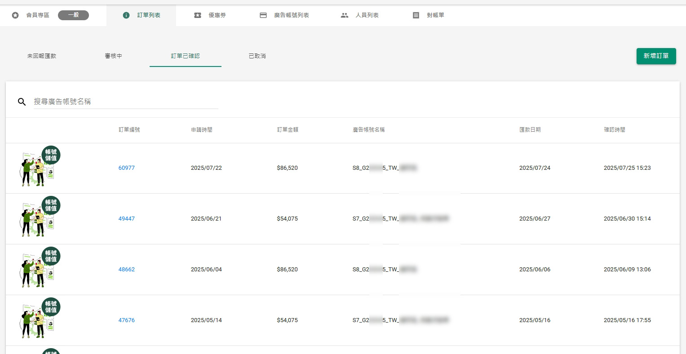Screen dimensions: 686x354
Task: Open order number 47676 link
Action: pos(127,320)
